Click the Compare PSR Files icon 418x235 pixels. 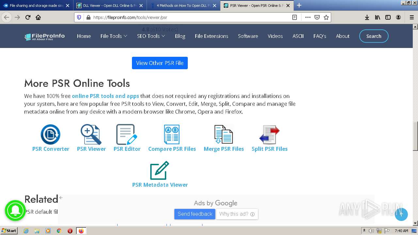[172, 134]
